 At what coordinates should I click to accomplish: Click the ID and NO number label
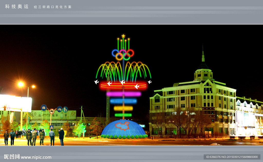pos(232,157)
